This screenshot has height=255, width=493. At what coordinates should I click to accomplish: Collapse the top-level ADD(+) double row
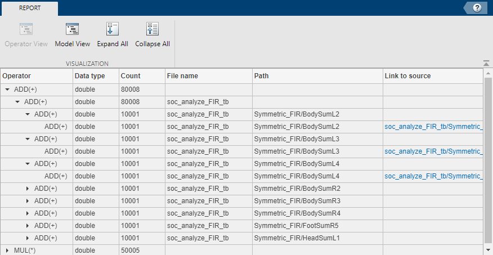click(7, 90)
